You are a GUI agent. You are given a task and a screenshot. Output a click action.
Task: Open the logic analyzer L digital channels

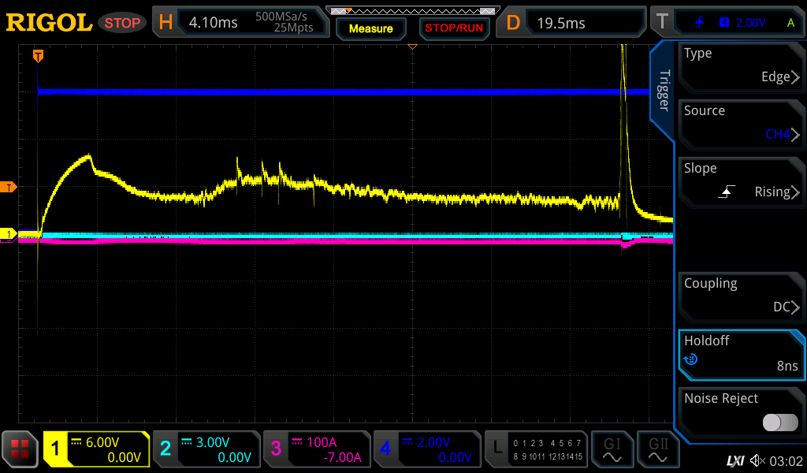click(x=536, y=449)
